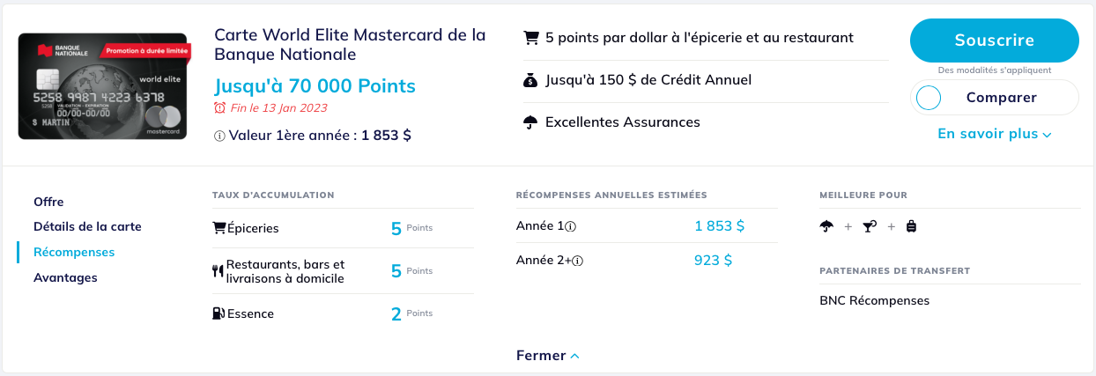
Task: Click the World Elite card image
Action: [104, 86]
